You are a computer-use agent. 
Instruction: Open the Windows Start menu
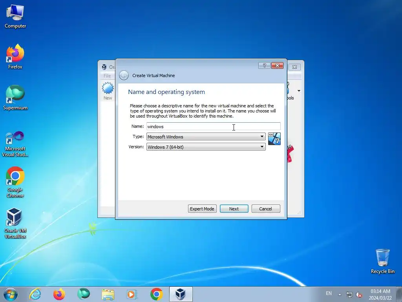click(x=11, y=294)
